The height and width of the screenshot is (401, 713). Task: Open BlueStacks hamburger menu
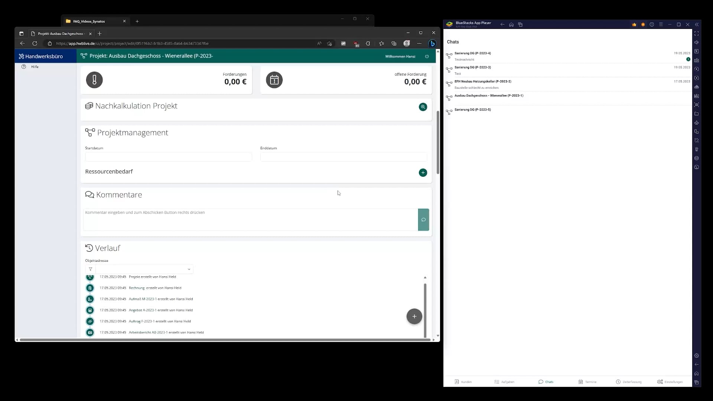coord(661,25)
